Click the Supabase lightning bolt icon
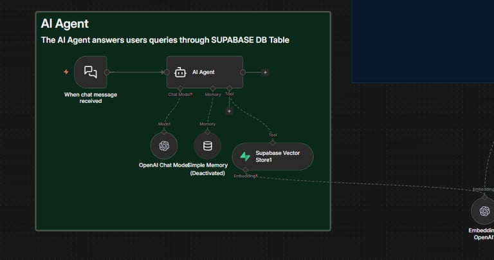This screenshot has height=260, width=494. point(245,156)
